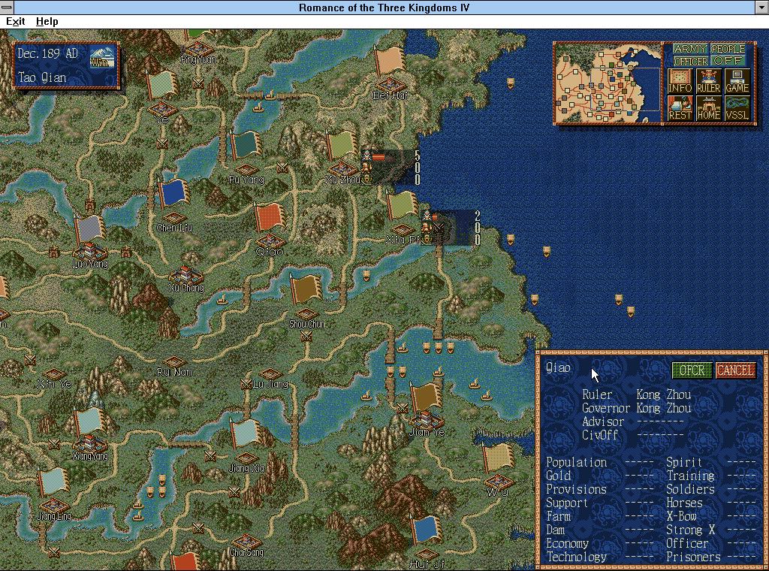
Task: Click the Governor row in Qiao panel
Action: (x=636, y=408)
